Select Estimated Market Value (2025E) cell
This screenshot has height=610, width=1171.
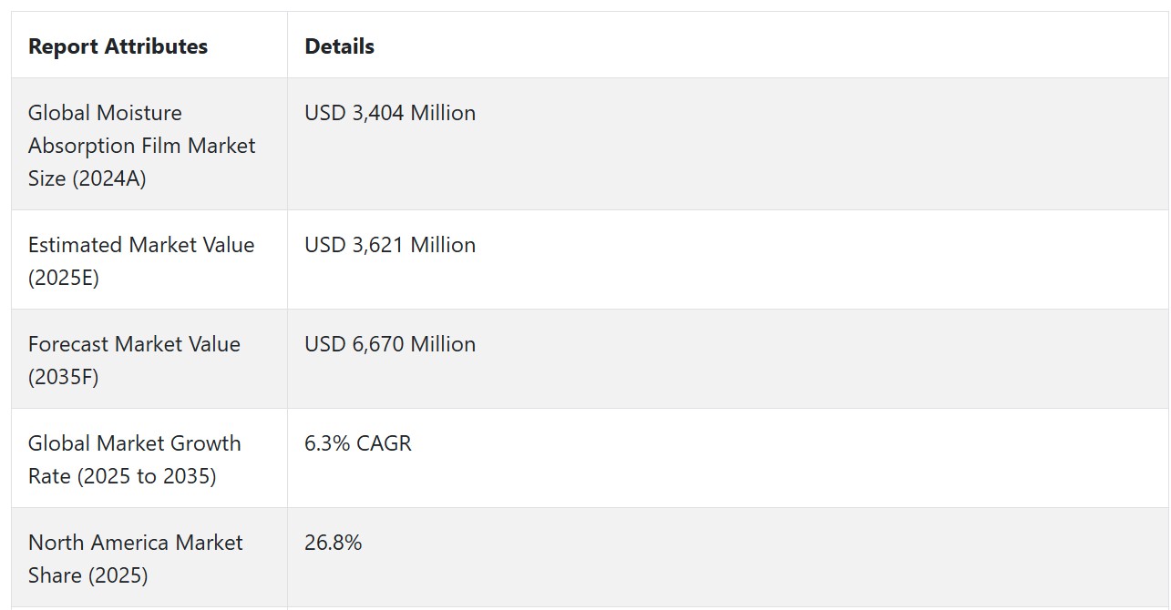pos(149,260)
